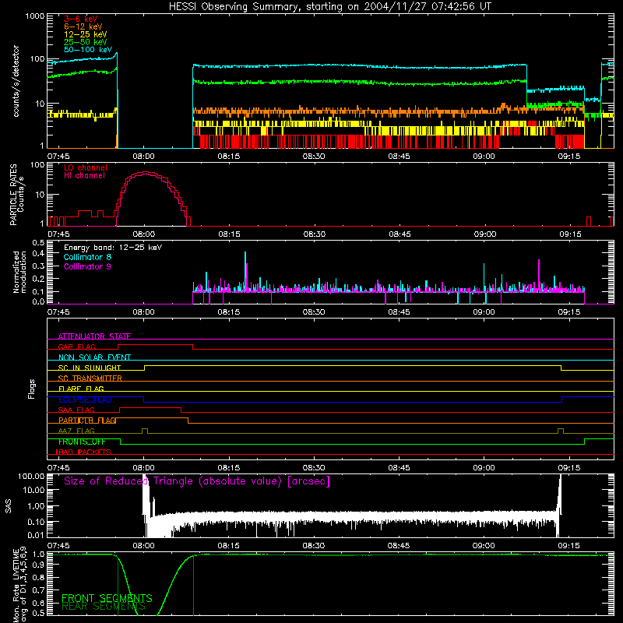Select the 12-25 keV legend label
The height and width of the screenshot is (623, 623).
click(x=86, y=34)
